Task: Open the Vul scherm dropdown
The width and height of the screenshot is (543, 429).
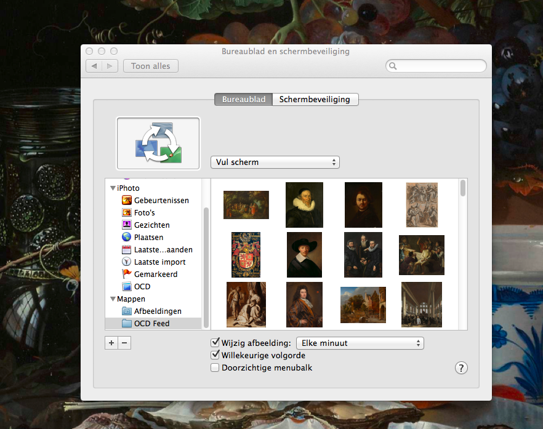Action: pos(275,162)
